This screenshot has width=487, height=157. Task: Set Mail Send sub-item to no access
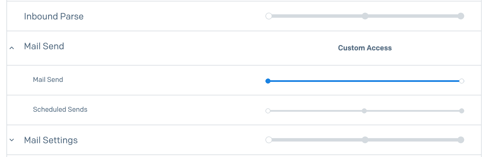(x=268, y=81)
